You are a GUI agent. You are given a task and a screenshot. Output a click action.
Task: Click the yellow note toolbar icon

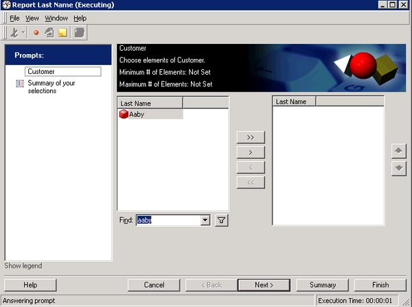coord(62,33)
